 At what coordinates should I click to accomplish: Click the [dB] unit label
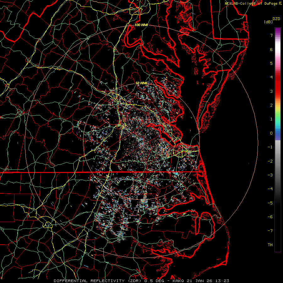click(x=269, y=22)
